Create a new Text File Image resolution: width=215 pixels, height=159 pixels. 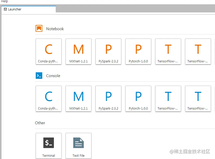pos(79,146)
